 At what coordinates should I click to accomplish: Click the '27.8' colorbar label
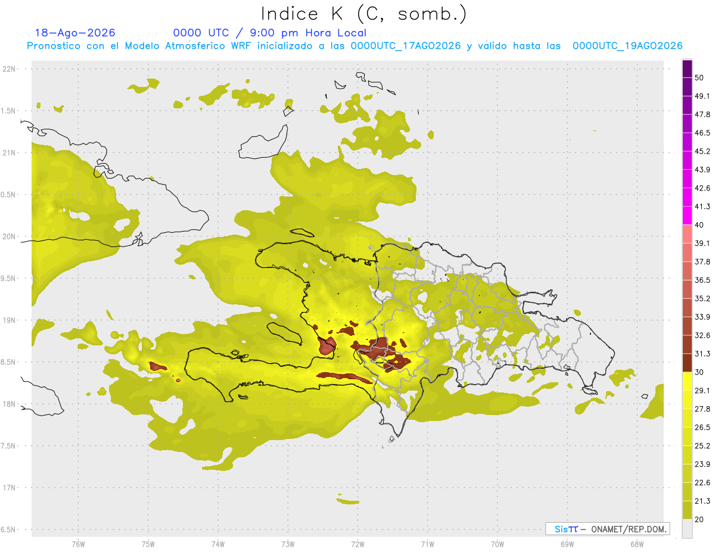(x=703, y=409)
